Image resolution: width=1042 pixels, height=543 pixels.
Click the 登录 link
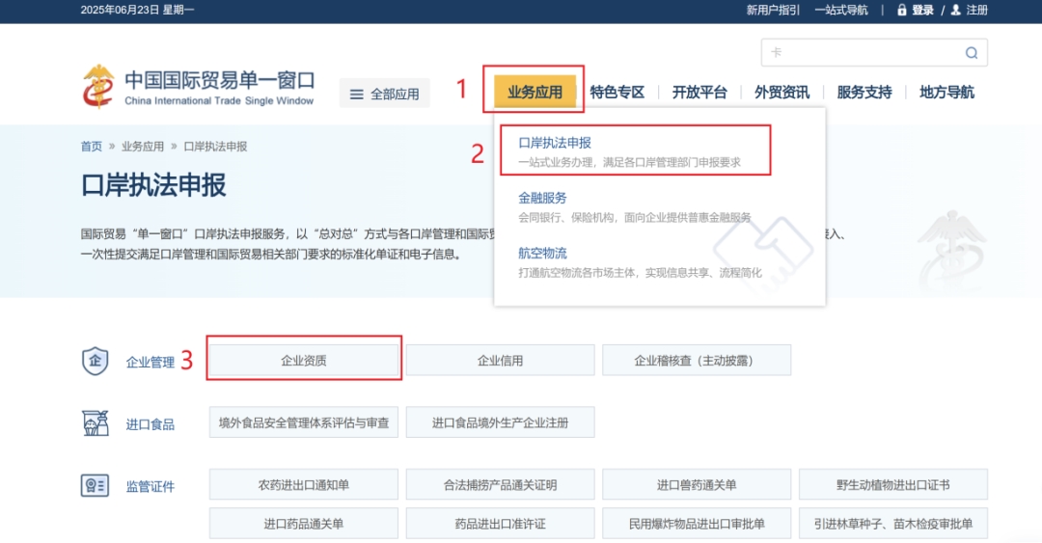(x=922, y=10)
